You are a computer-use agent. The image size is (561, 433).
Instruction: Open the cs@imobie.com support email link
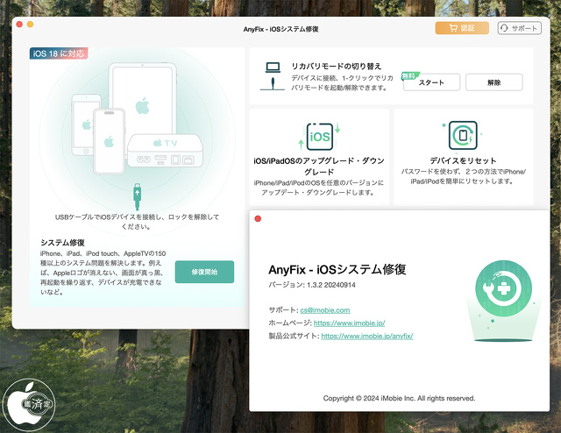(325, 310)
